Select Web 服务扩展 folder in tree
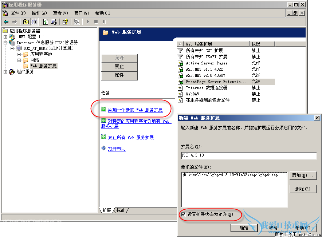This screenshot has height=237, width=322. pos(43,66)
